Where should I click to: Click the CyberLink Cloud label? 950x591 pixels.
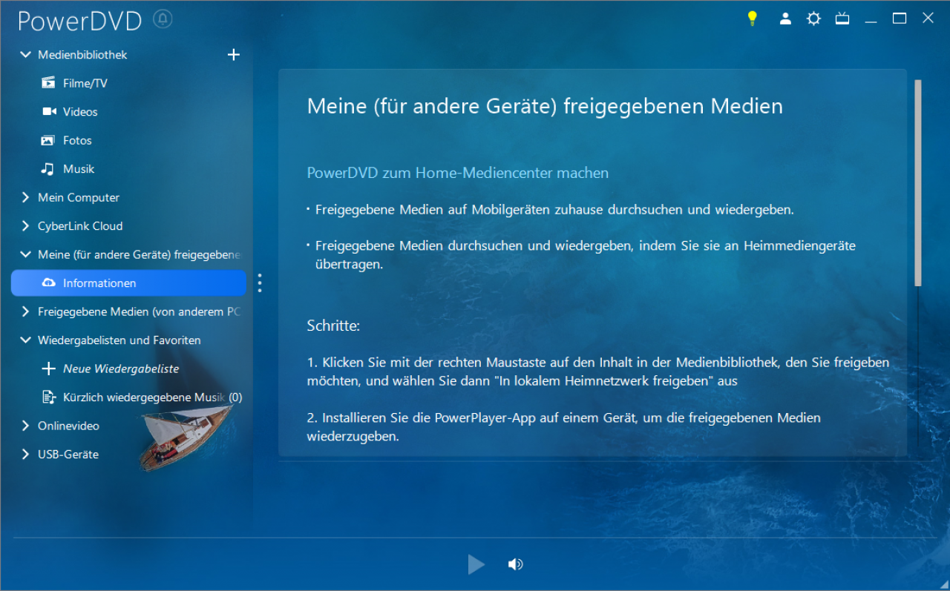pyautogui.click(x=80, y=225)
